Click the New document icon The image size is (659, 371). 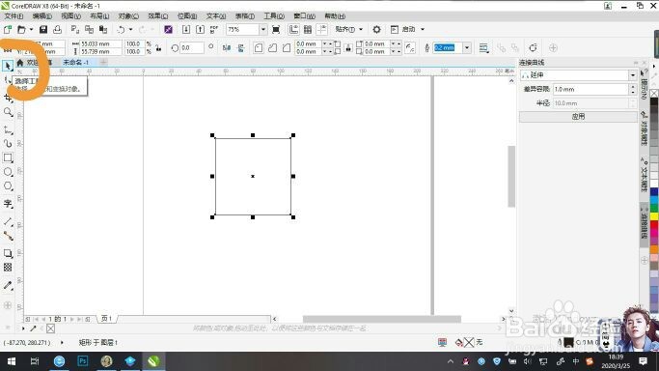point(8,29)
